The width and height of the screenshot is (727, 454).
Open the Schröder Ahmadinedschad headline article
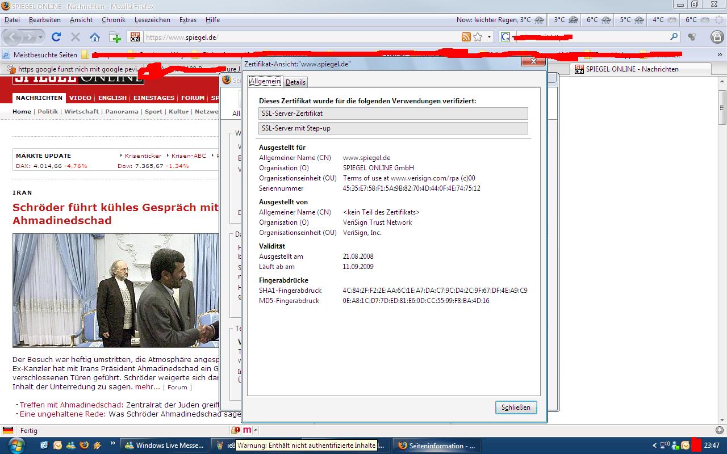coord(115,214)
